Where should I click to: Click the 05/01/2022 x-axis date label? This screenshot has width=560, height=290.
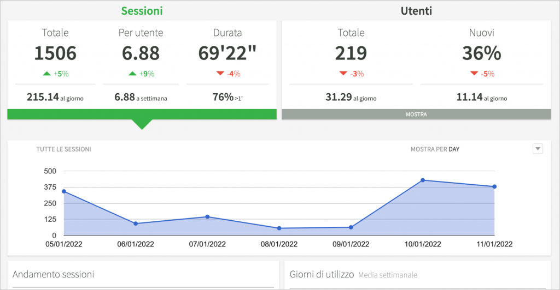(64, 244)
